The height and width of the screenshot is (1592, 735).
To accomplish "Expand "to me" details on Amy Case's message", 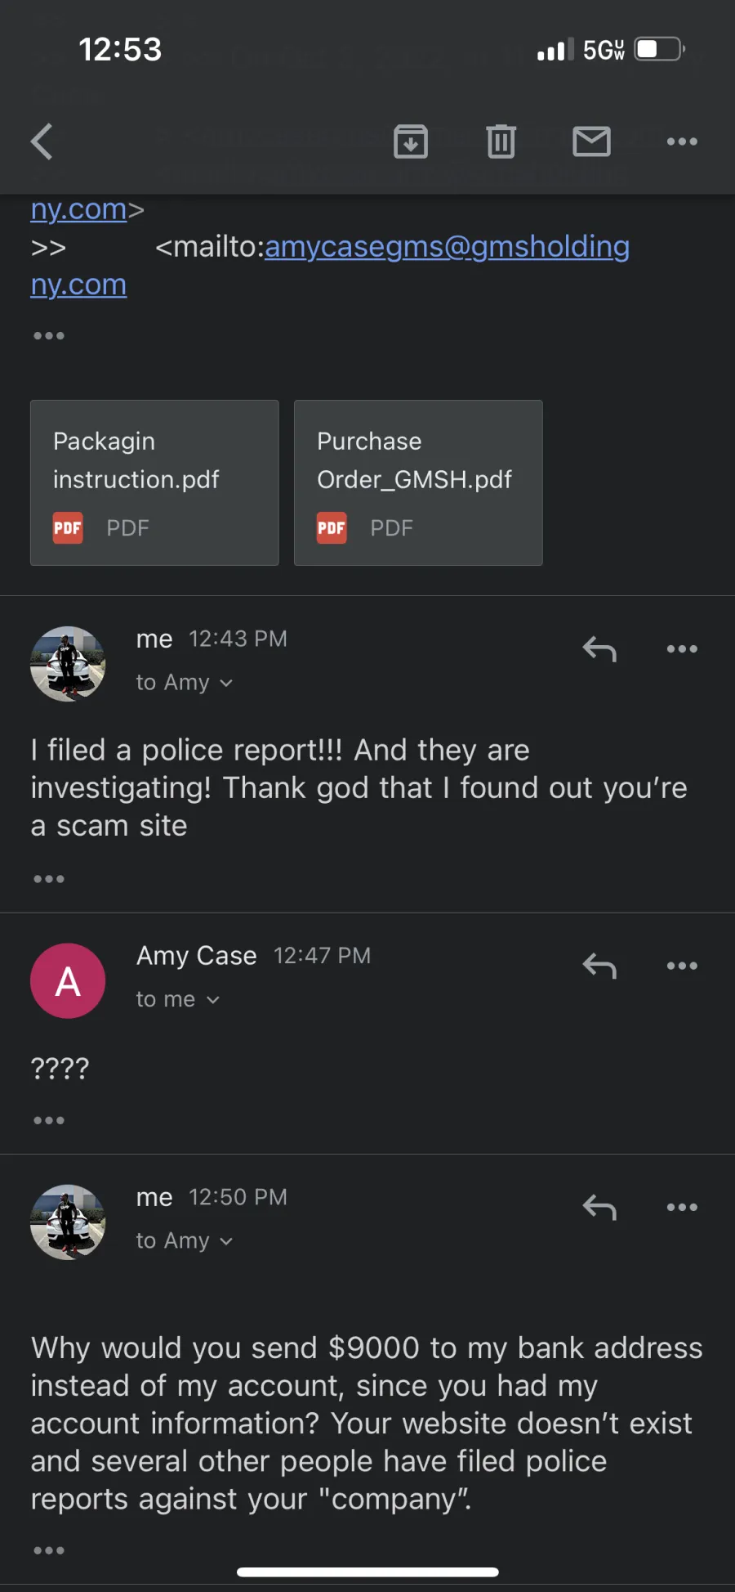I will click(178, 999).
